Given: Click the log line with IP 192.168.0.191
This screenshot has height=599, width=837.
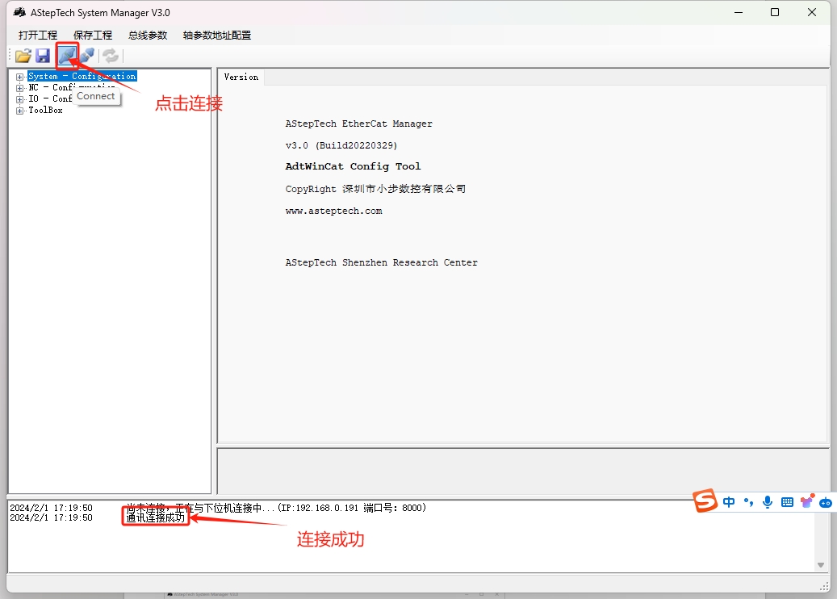Looking at the screenshot, I should pos(276,508).
